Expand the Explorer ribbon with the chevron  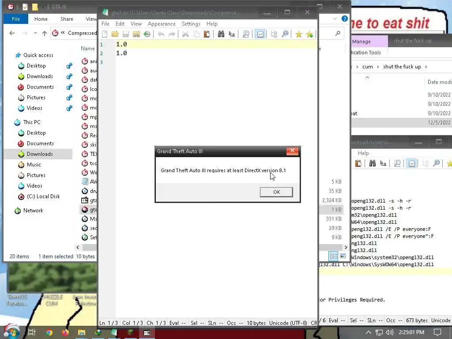point(335,19)
